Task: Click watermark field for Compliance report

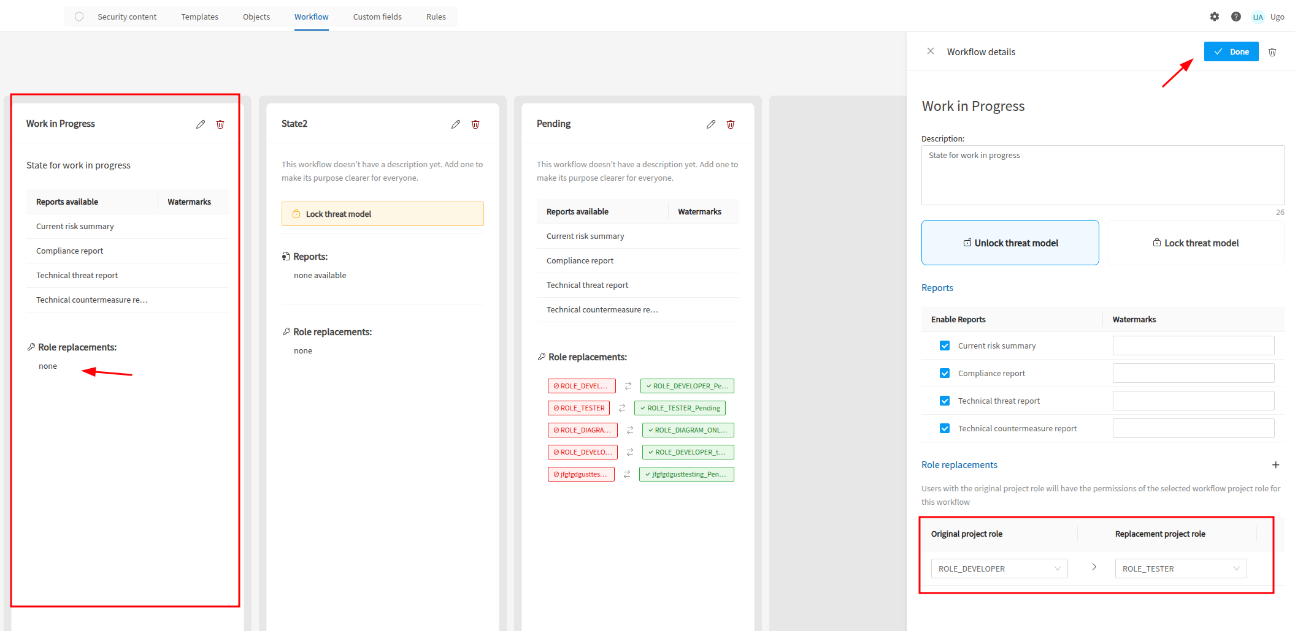Action: pos(1193,373)
